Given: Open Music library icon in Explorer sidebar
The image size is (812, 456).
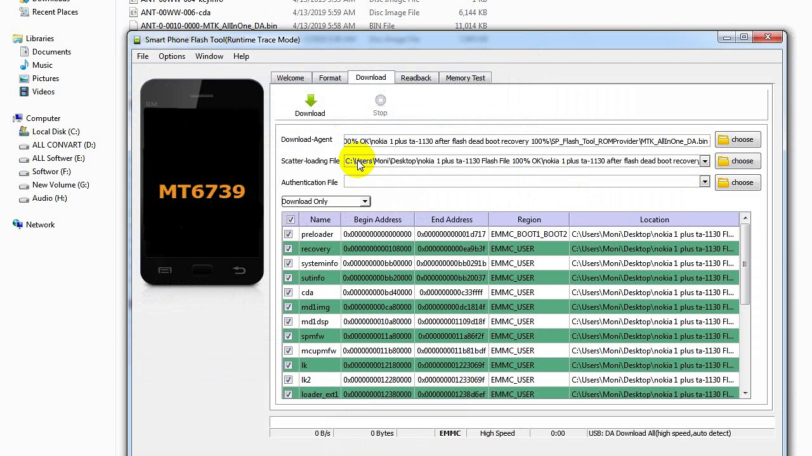Looking at the screenshot, I should tap(24, 65).
